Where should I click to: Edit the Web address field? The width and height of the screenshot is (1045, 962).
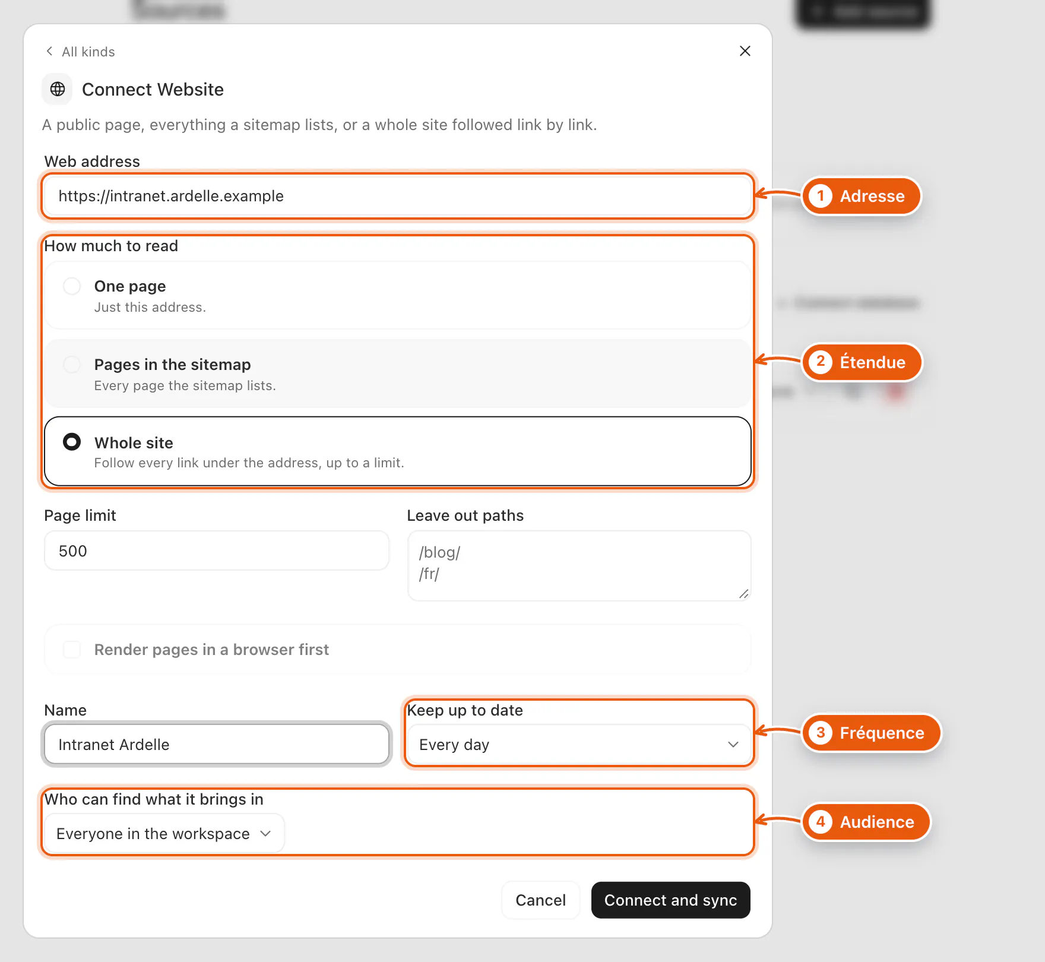tap(398, 196)
